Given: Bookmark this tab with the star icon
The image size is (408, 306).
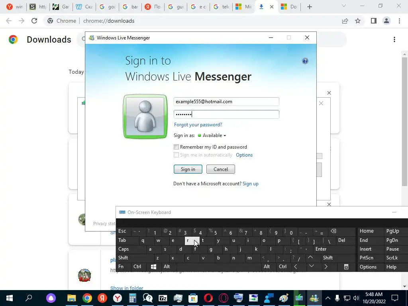Looking at the screenshot, I should point(358,21).
